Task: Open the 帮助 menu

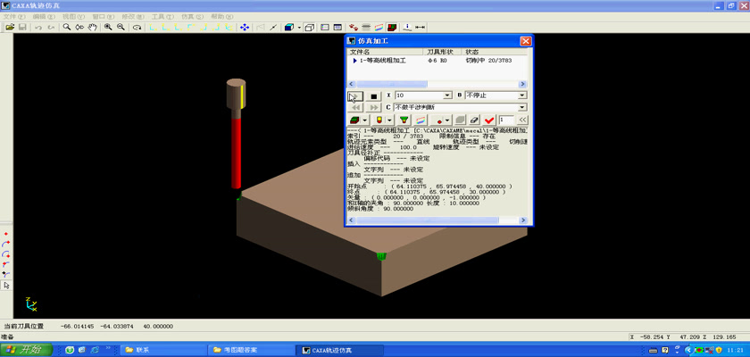Action: pyautogui.click(x=222, y=16)
